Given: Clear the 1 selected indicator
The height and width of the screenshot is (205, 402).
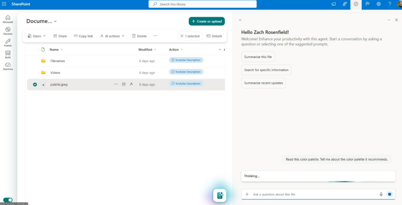Looking at the screenshot, I should 182,36.
